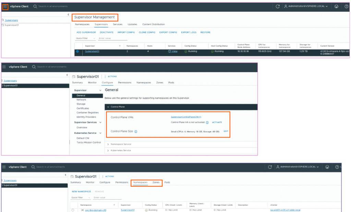Expand the Kubernetes Service section in General
The image size is (351, 212).
[108, 150]
